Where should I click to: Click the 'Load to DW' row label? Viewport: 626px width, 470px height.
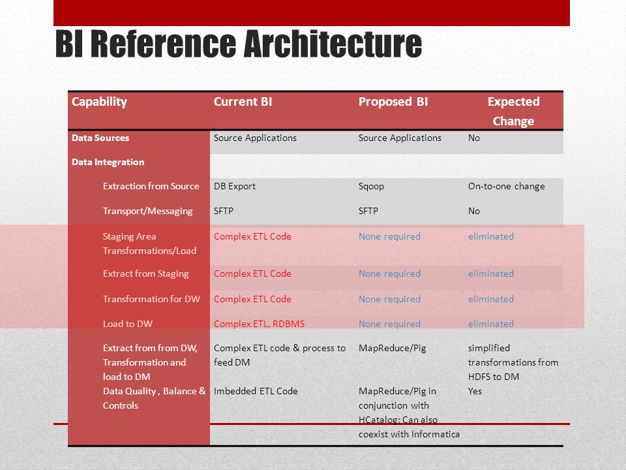[127, 324]
